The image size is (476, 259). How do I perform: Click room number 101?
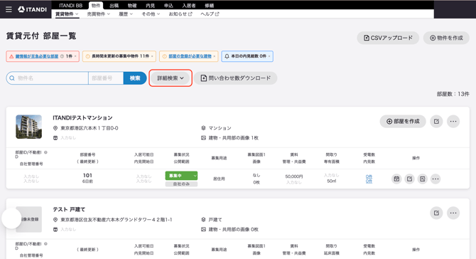87,176
